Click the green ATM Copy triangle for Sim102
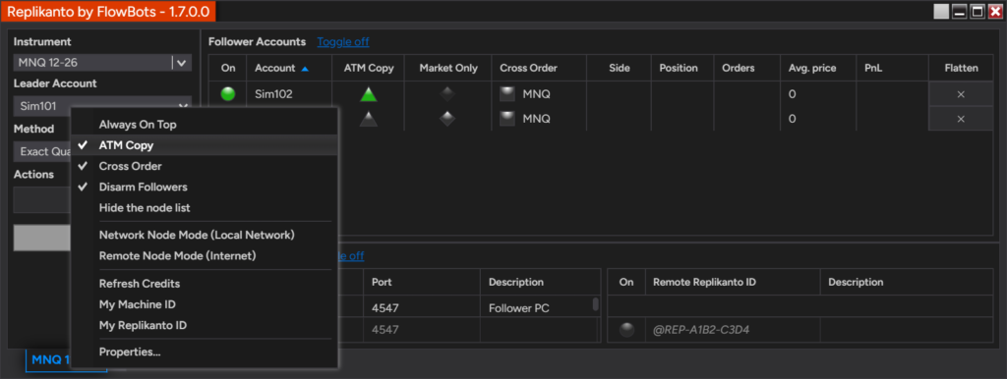Image resolution: width=1007 pixels, height=379 pixels. (369, 94)
